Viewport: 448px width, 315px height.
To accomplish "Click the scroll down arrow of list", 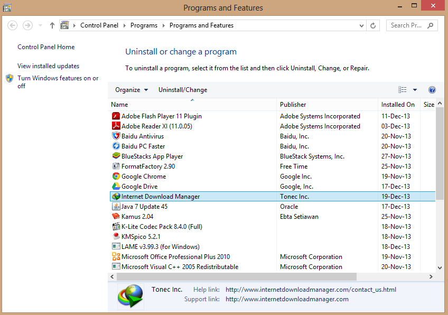I will 440,268.
